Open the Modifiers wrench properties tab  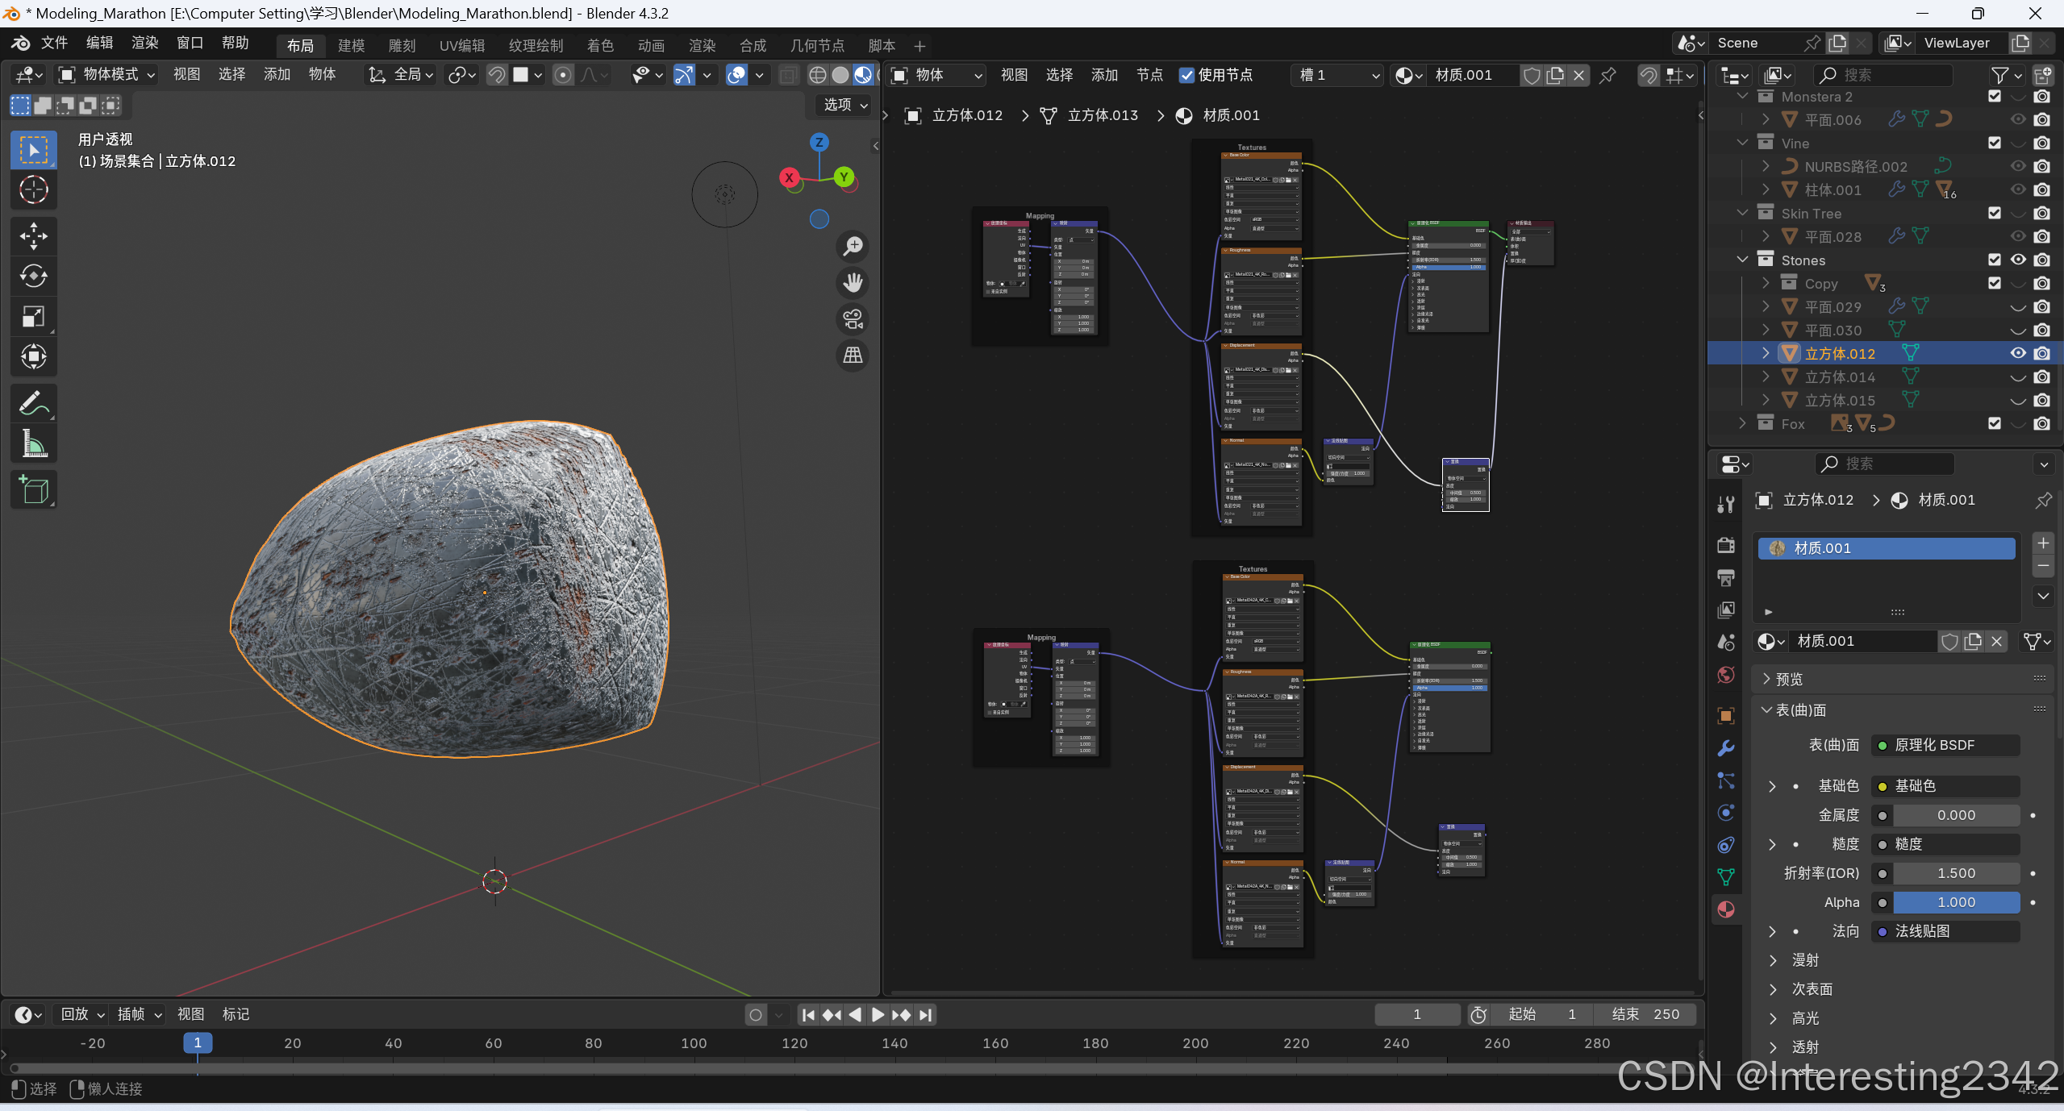pyautogui.click(x=1726, y=748)
